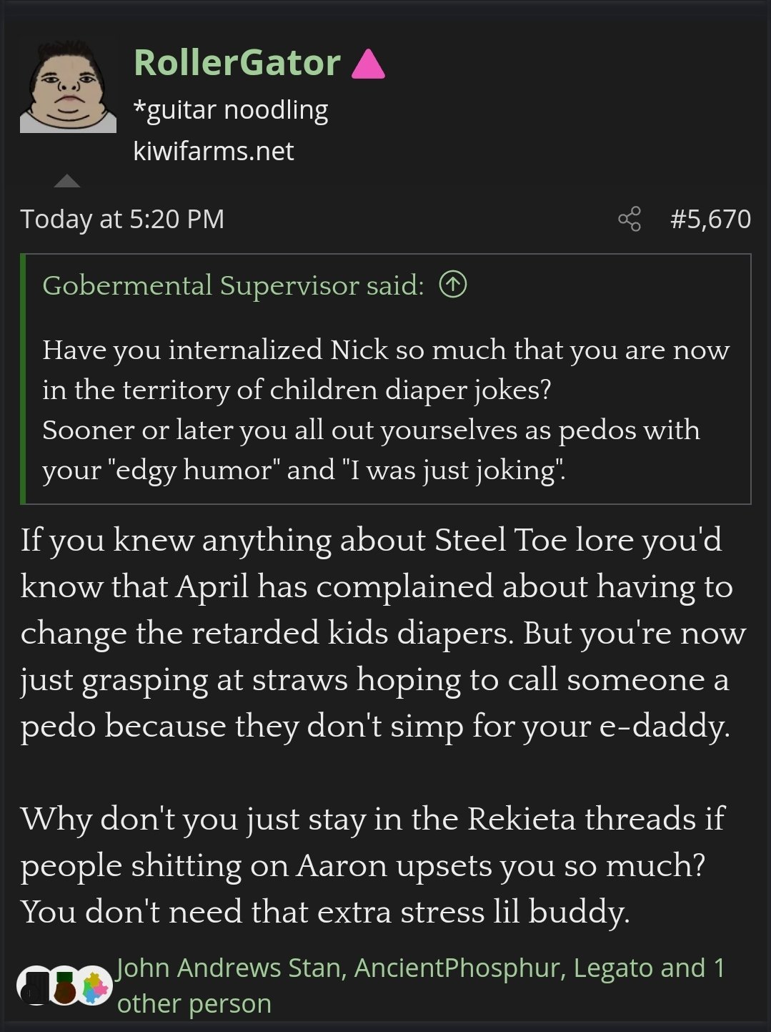Click the black reaction icon below the post

click(34, 986)
